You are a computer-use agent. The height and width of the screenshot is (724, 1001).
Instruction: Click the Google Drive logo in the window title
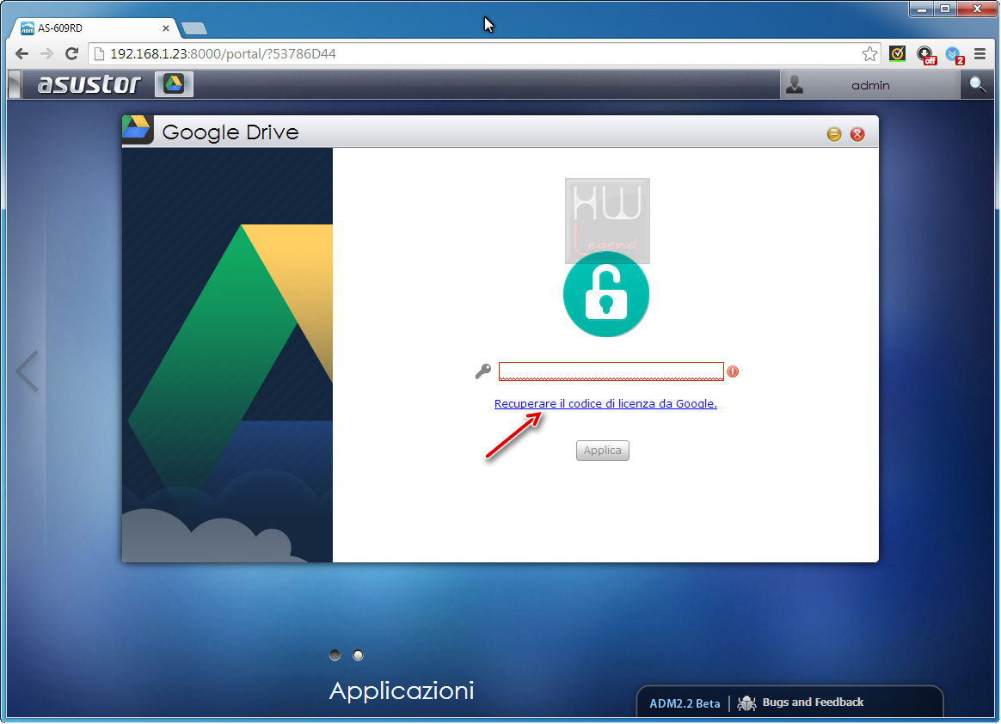tap(138, 130)
